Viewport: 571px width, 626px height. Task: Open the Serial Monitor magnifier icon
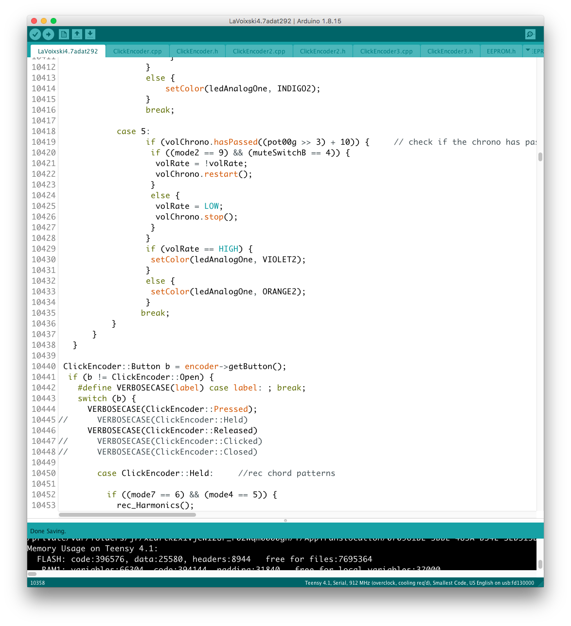pos(530,34)
